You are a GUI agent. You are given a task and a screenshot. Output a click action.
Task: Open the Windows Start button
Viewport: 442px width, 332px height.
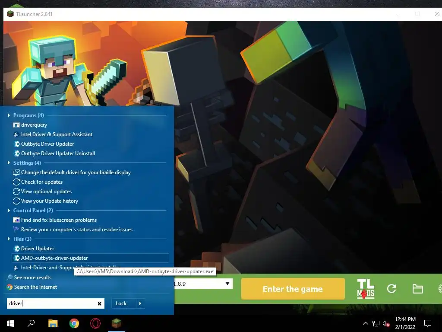click(x=10, y=323)
